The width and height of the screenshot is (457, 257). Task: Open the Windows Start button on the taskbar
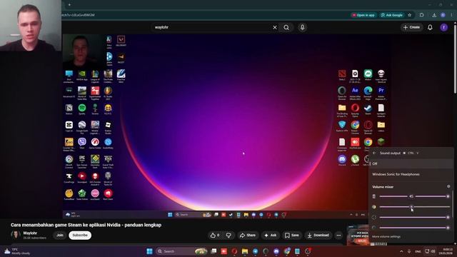[149, 251]
